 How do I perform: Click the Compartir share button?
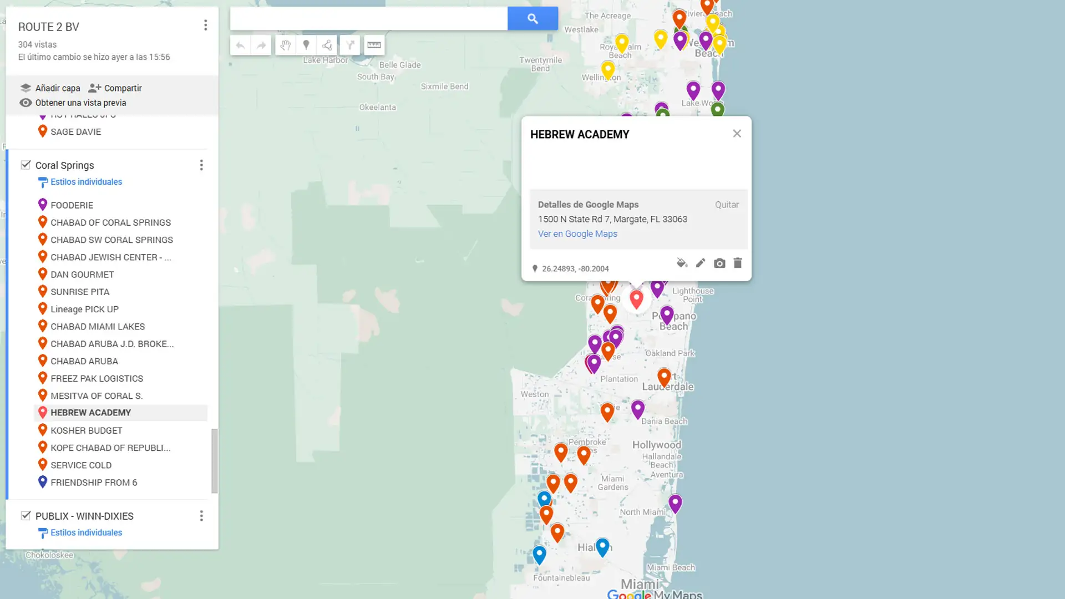(x=115, y=88)
